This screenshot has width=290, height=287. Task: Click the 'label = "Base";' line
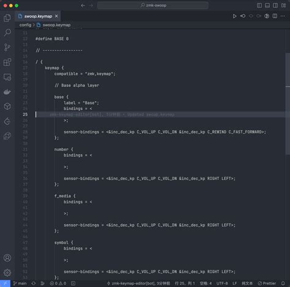point(81,103)
